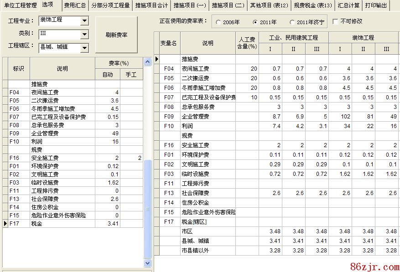Viewport: 400px width, 272px height.
Task: Click the scroll-down arrows below left table
Action: (x=147, y=263)
